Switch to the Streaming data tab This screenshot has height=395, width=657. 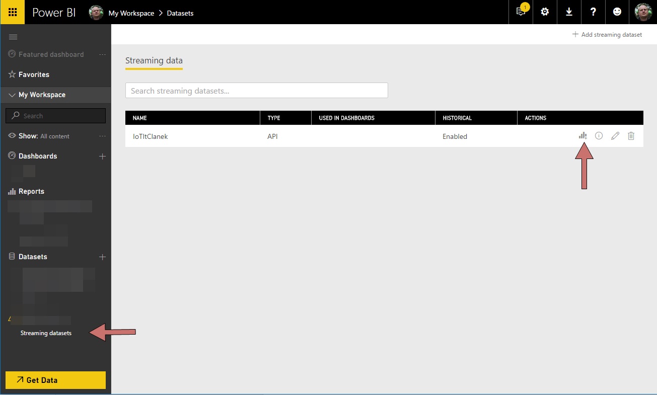(x=154, y=60)
